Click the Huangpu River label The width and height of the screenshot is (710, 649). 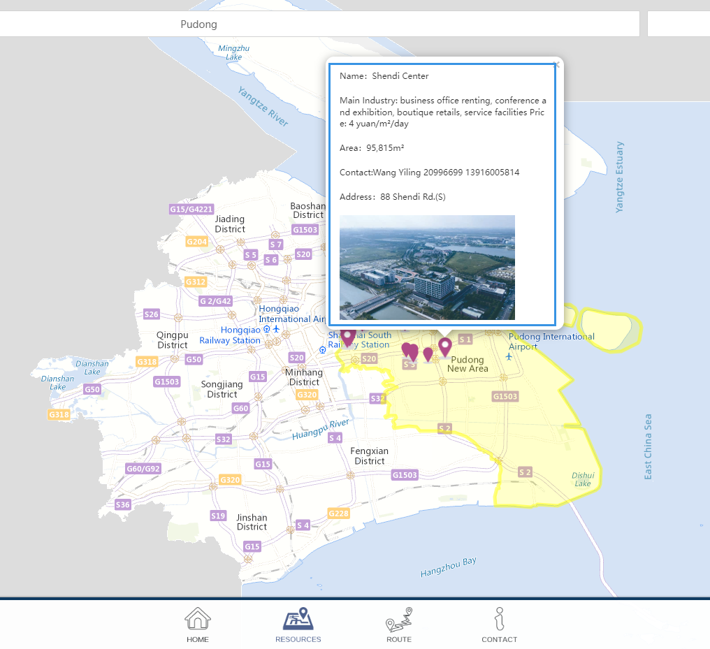click(x=321, y=429)
